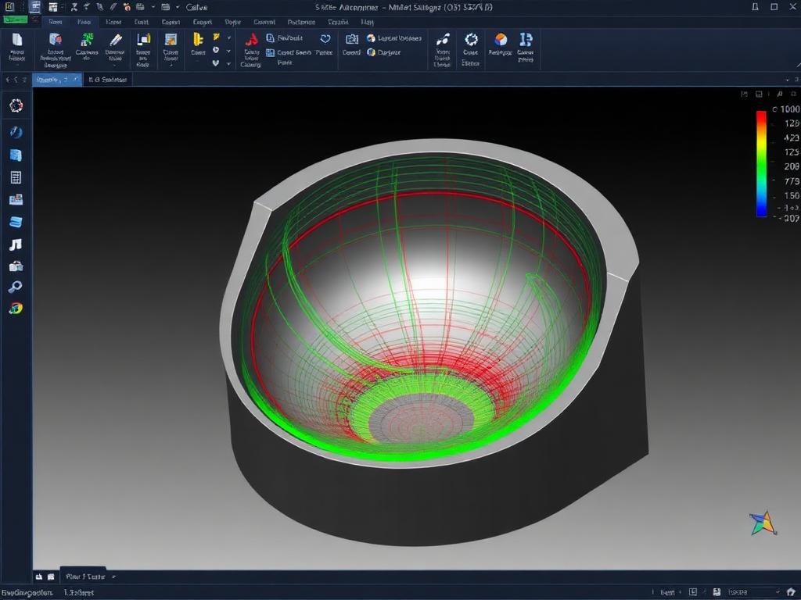Click the heart outline ribbon icon
Image resolution: width=801 pixels, height=600 pixels.
(x=325, y=39)
